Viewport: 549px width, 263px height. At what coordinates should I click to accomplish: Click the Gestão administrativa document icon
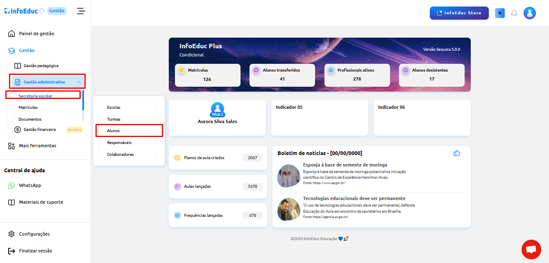pos(18,82)
